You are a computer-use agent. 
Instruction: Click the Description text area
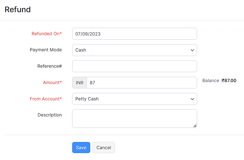(134, 118)
